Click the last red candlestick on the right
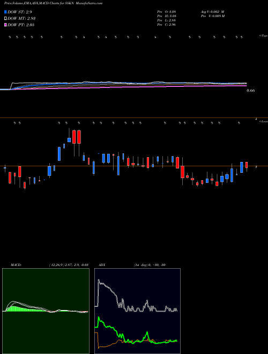The width and height of the screenshot is (268, 354). coord(247,166)
